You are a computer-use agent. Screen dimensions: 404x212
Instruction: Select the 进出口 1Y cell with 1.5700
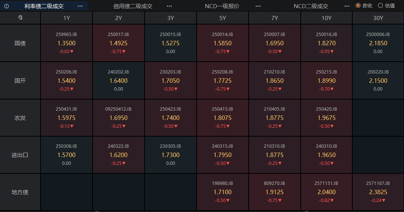pyautogui.click(x=67, y=155)
